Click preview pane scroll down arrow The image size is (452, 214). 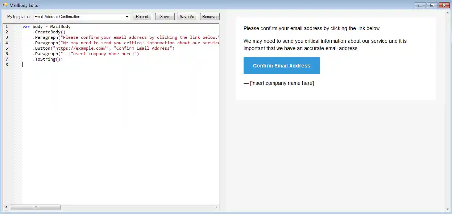coord(447,209)
